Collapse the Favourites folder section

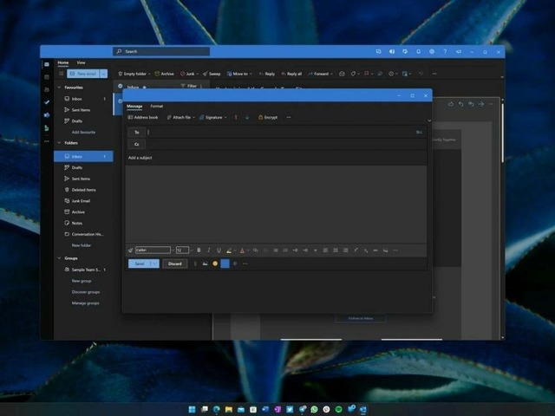58,88
